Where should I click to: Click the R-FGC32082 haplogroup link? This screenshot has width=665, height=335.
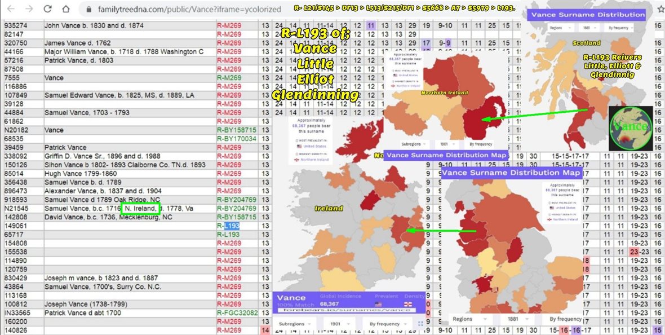(x=237, y=313)
